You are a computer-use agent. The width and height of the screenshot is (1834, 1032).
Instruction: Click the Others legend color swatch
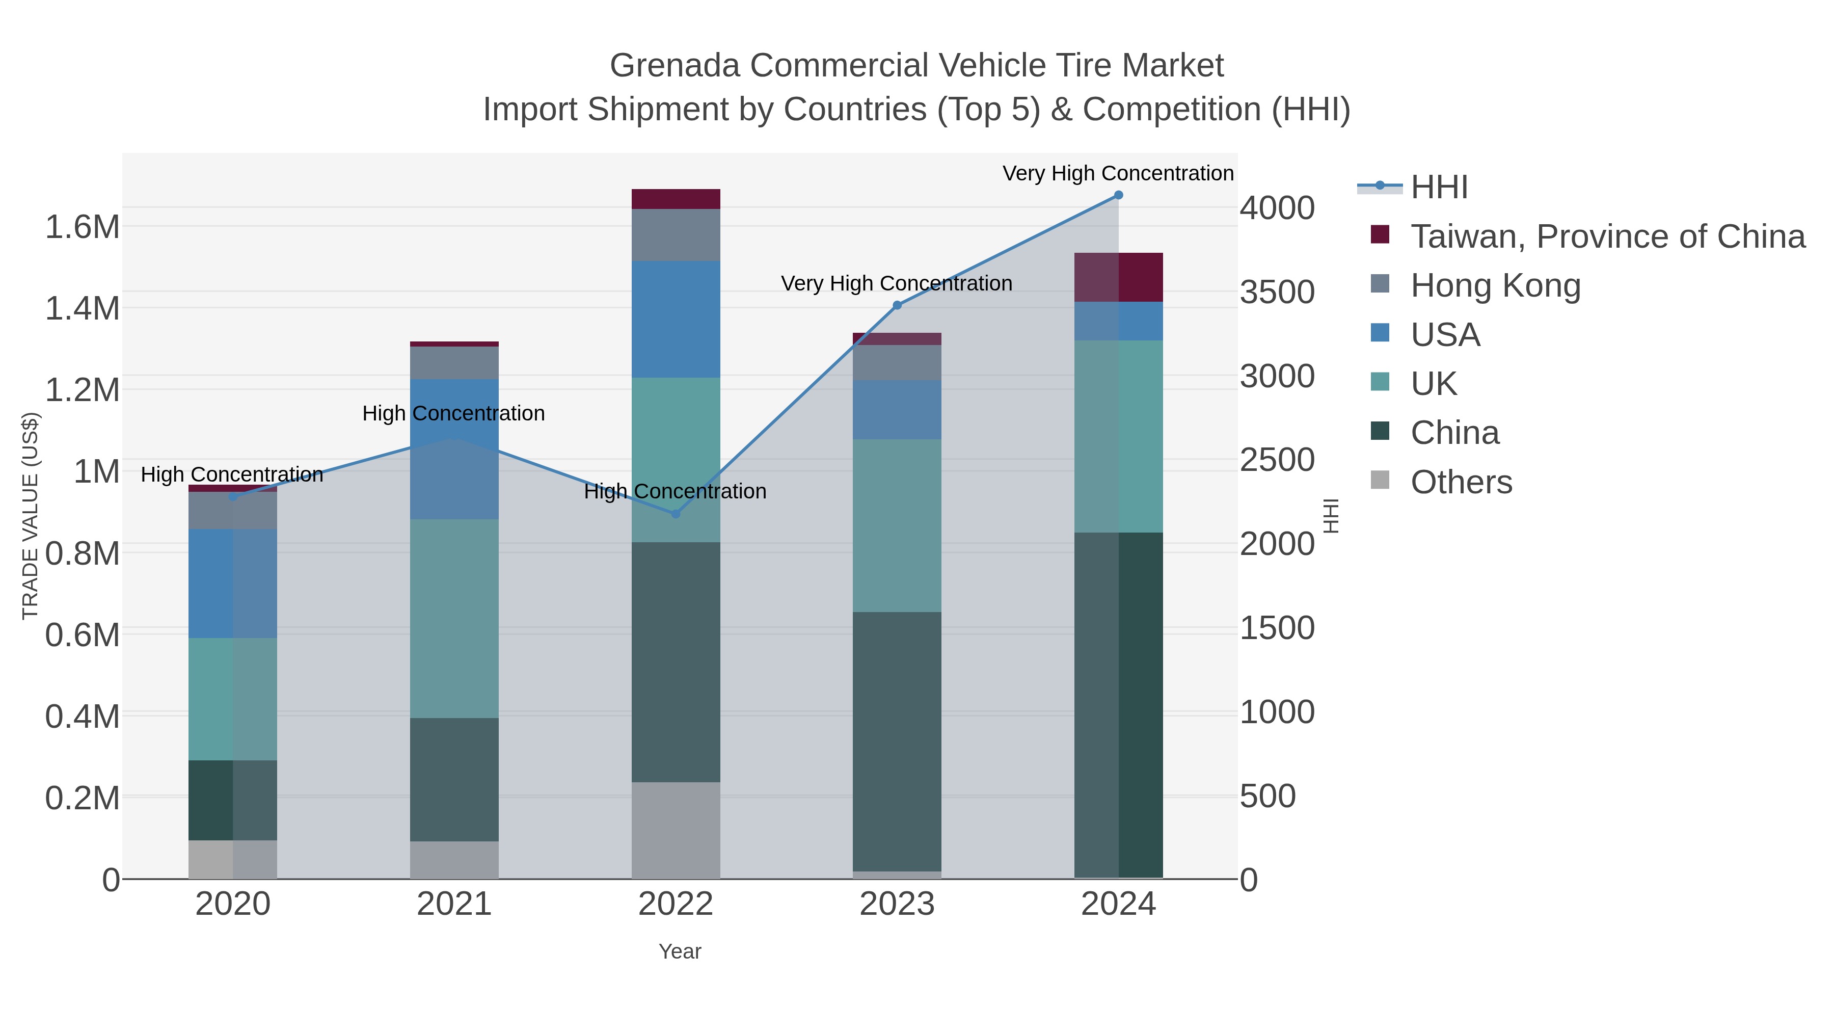(x=1380, y=480)
